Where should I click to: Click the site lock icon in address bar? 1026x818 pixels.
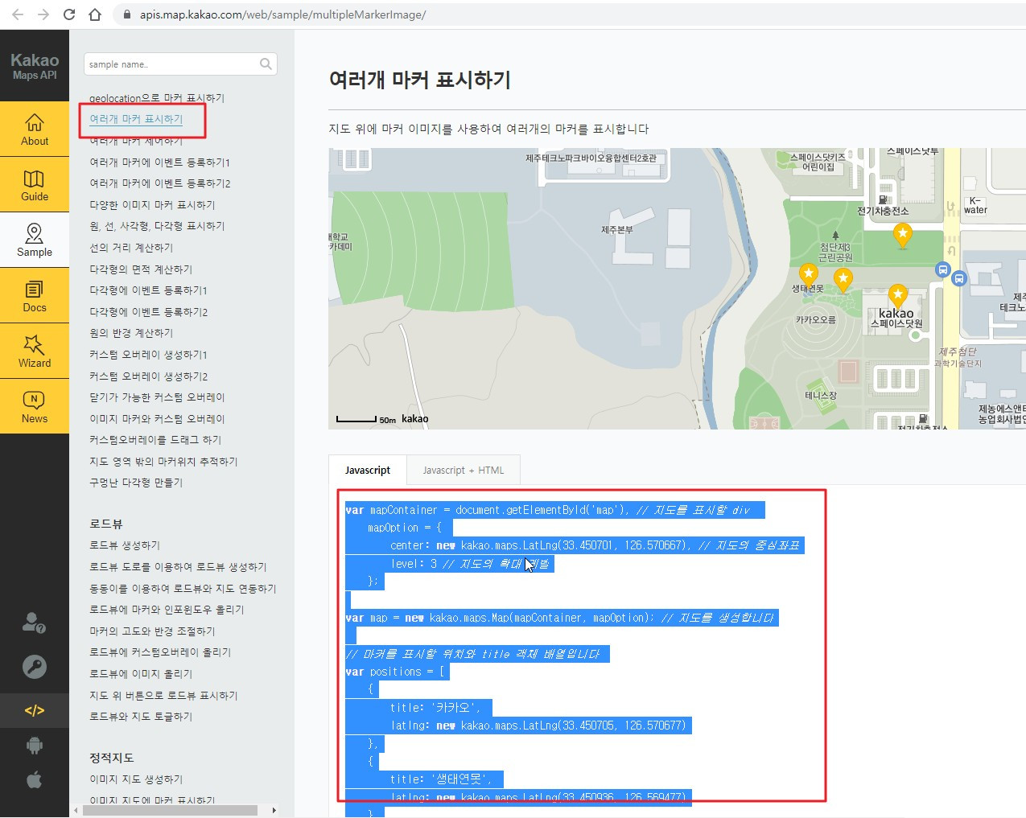(x=126, y=14)
